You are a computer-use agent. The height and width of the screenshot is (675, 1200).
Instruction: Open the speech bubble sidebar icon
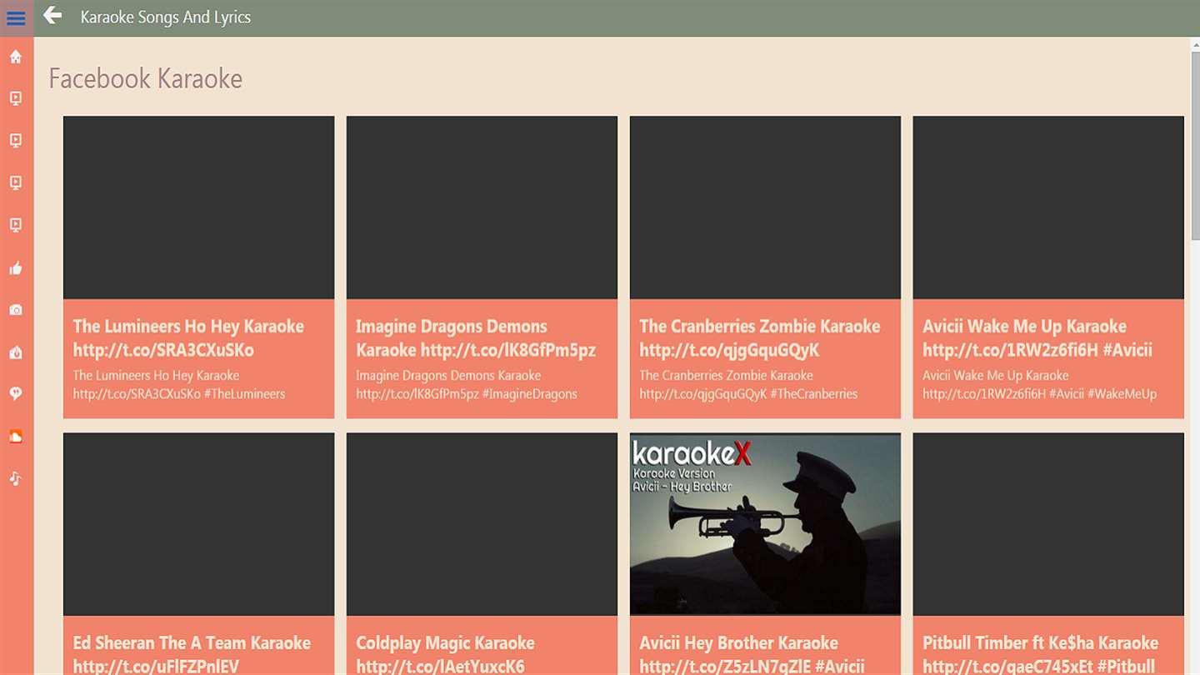click(x=16, y=394)
